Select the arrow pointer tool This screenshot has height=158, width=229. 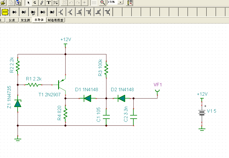(28, 3)
